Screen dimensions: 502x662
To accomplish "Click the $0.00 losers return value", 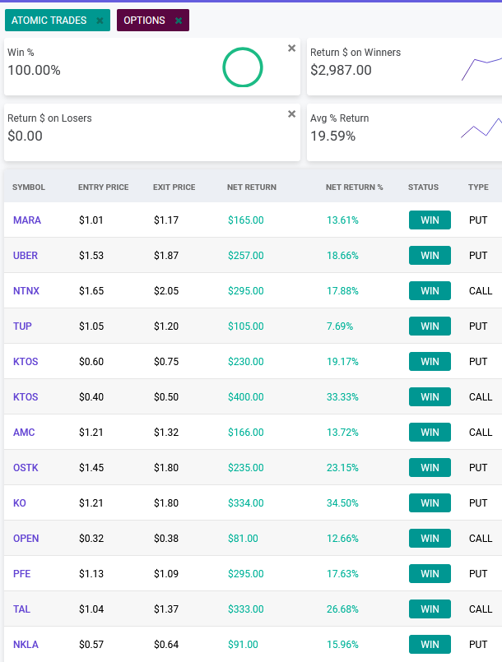I will coord(25,136).
